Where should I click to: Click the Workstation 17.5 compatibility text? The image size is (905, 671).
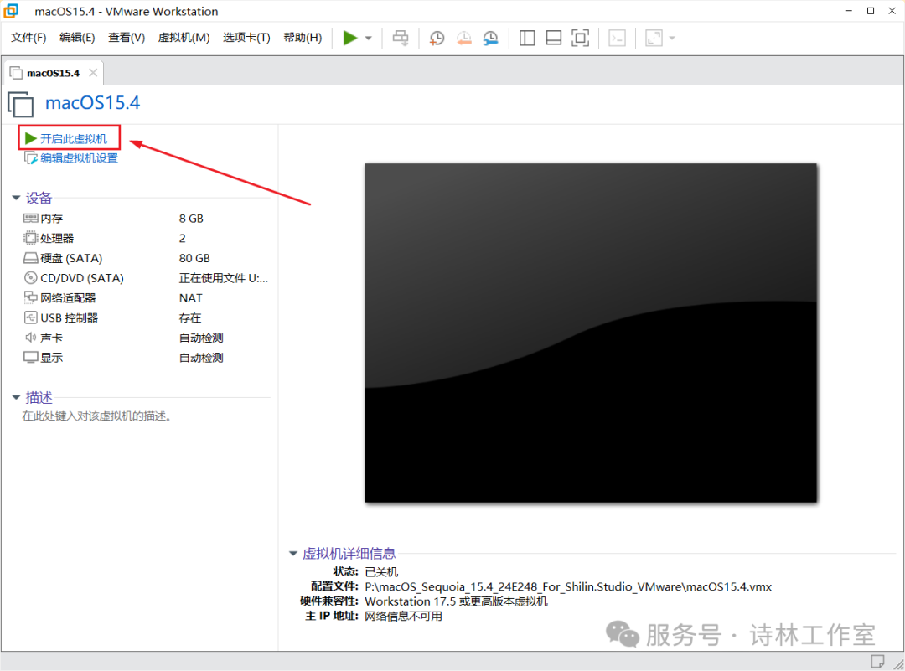point(456,601)
